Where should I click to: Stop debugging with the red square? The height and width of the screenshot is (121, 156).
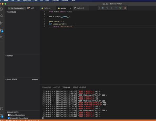point(125,8)
